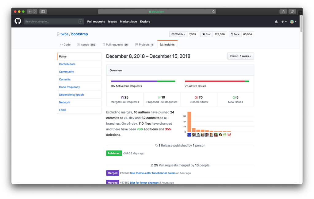Open Network in the sidebar

[x=79, y=102]
